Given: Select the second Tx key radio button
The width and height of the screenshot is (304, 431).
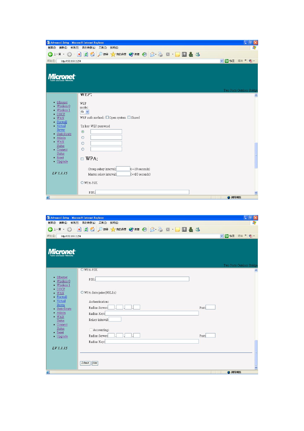Looking at the screenshot, I should pos(83,137).
